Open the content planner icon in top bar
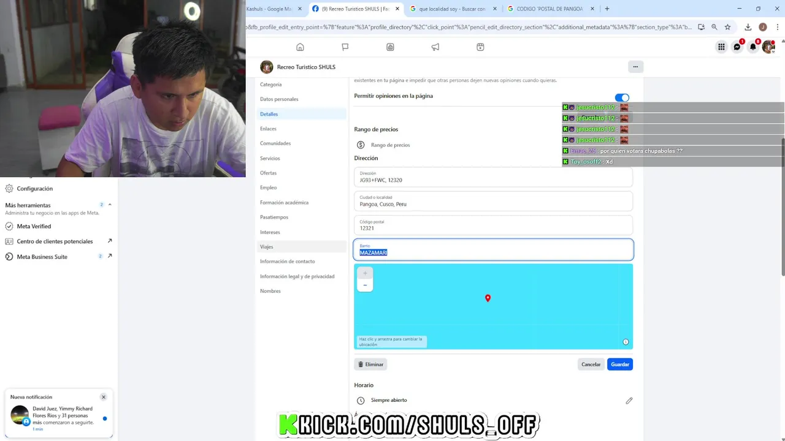This screenshot has height=441, width=785. tap(480, 47)
